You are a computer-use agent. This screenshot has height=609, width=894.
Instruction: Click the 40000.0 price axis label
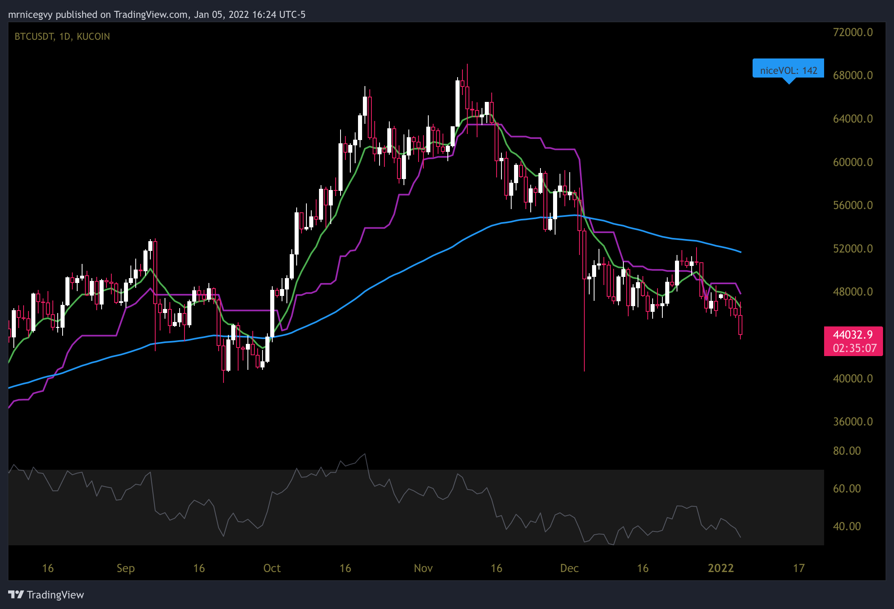853,378
